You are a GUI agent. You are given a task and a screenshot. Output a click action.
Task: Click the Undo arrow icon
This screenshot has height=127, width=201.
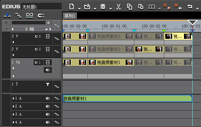190,7
